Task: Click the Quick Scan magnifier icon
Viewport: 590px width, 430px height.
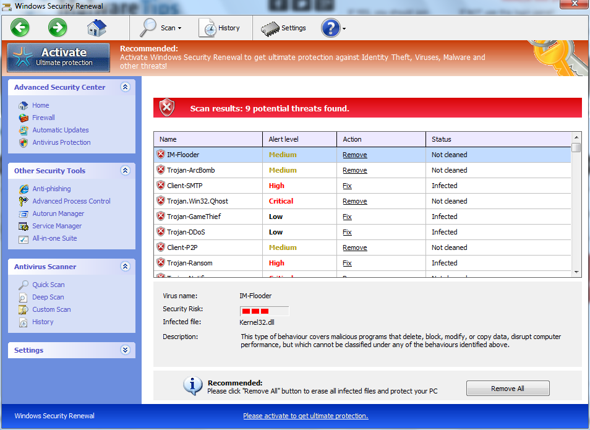Action: [24, 285]
